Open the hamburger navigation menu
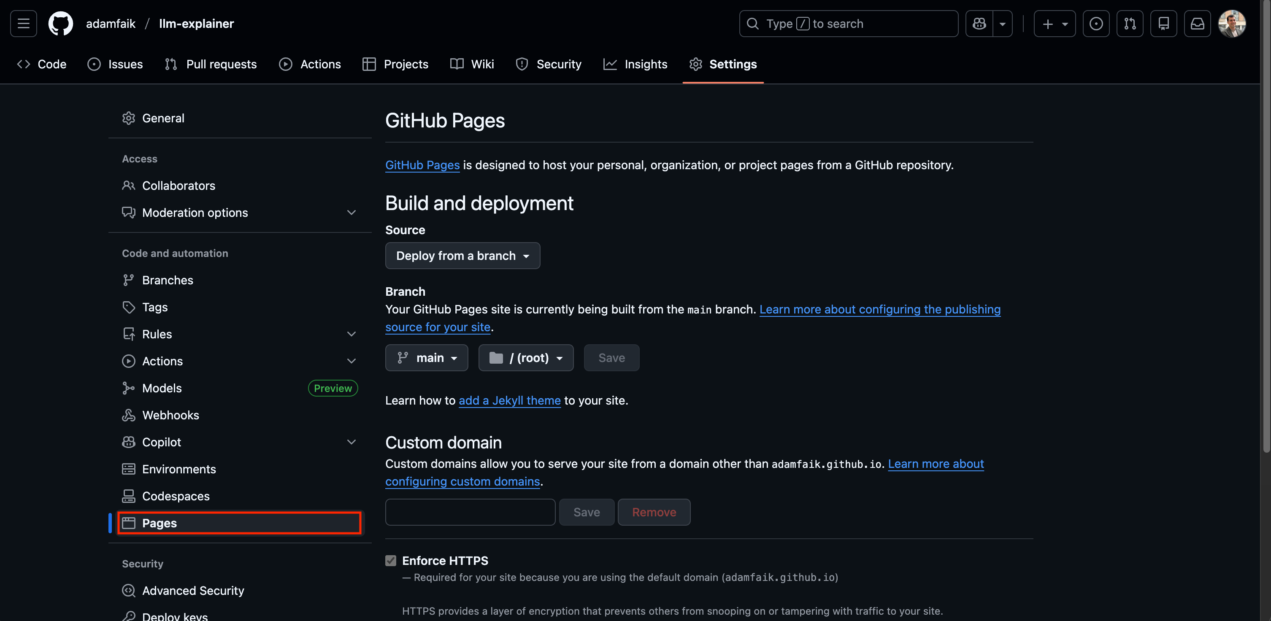This screenshot has width=1271, height=621. click(x=23, y=23)
